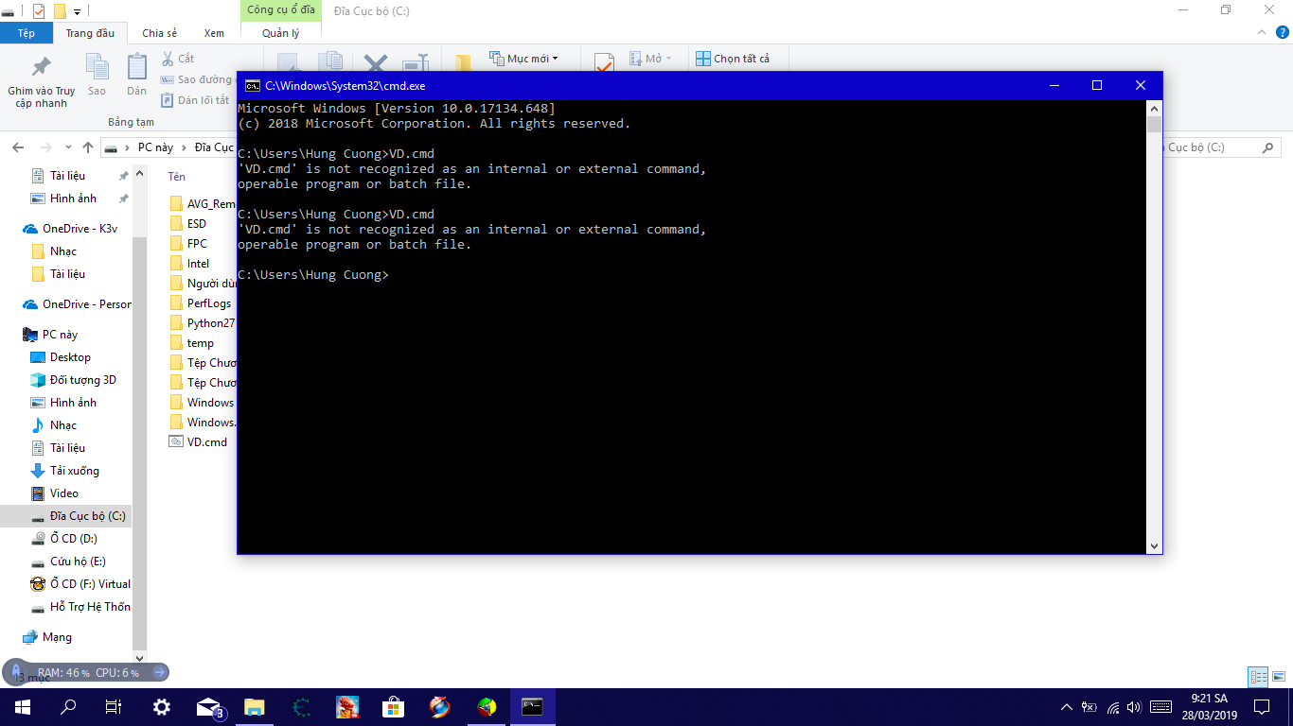
Task: Click the checkmark Properties icon in Quick Access Toolbar
Action: tap(38, 11)
